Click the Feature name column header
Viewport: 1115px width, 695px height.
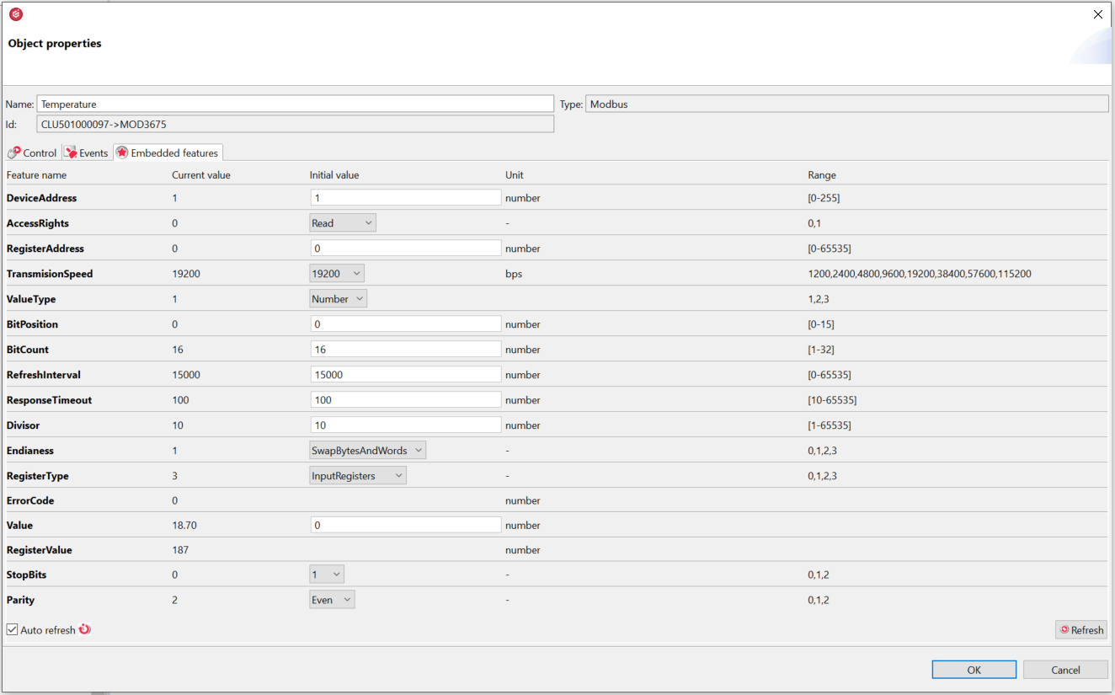click(x=37, y=175)
